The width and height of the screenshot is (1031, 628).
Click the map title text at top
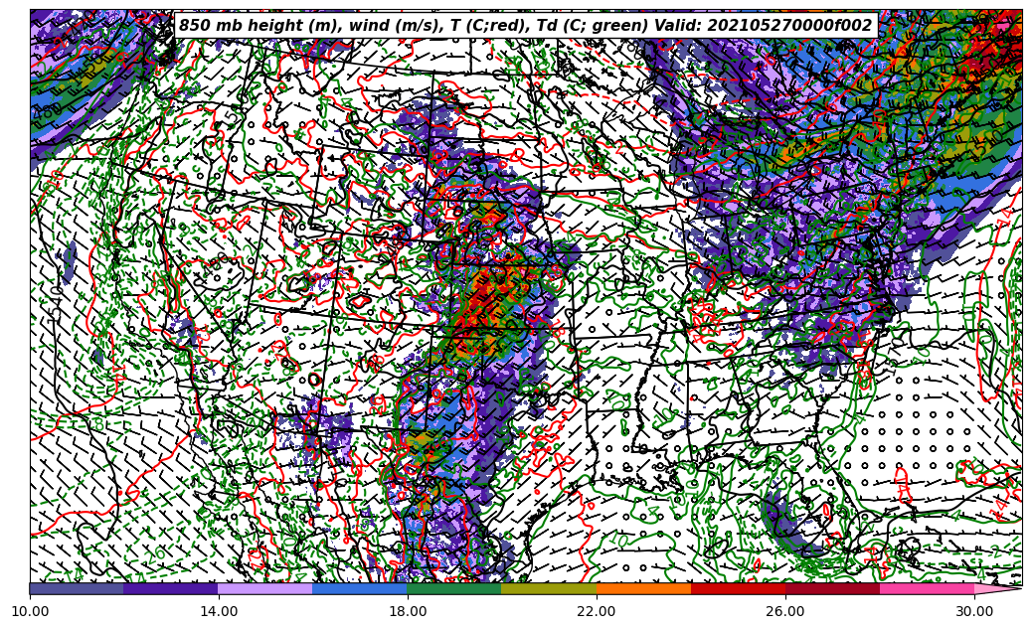[x=526, y=26]
